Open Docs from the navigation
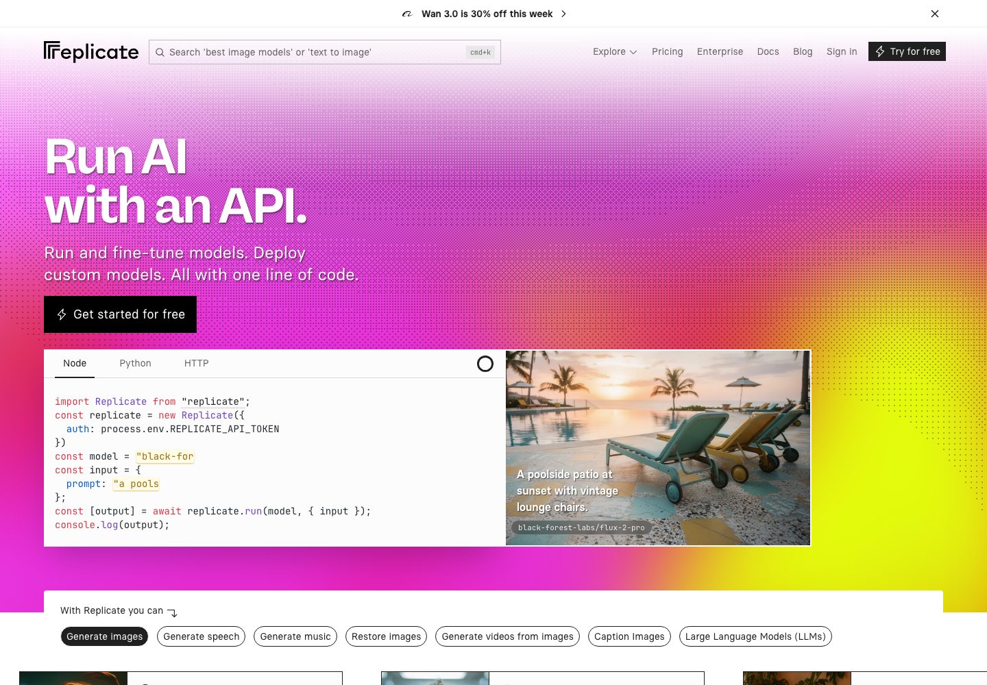Image resolution: width=987 pixels, height=685 pixels. click(x=768, y=51)
